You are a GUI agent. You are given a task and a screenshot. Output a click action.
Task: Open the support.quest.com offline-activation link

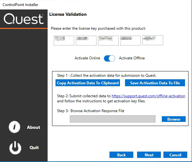(x=148, y=96)
